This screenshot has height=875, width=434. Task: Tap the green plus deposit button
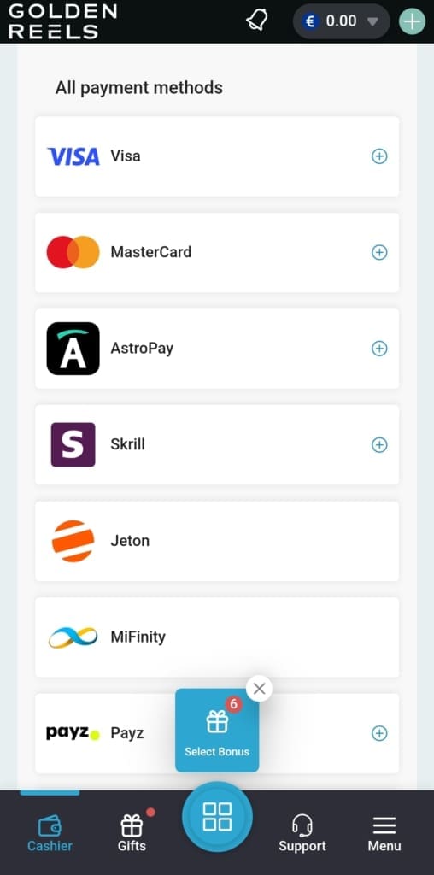click(413, 21)
